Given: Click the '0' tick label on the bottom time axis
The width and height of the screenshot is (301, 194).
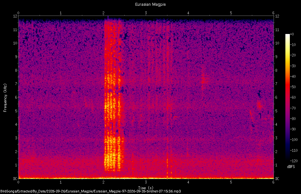Looking at the screenshot, I should [x=18, y=182].
